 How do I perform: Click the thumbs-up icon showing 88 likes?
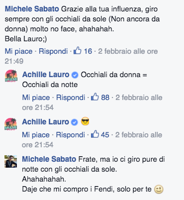[x=95, y=97]
